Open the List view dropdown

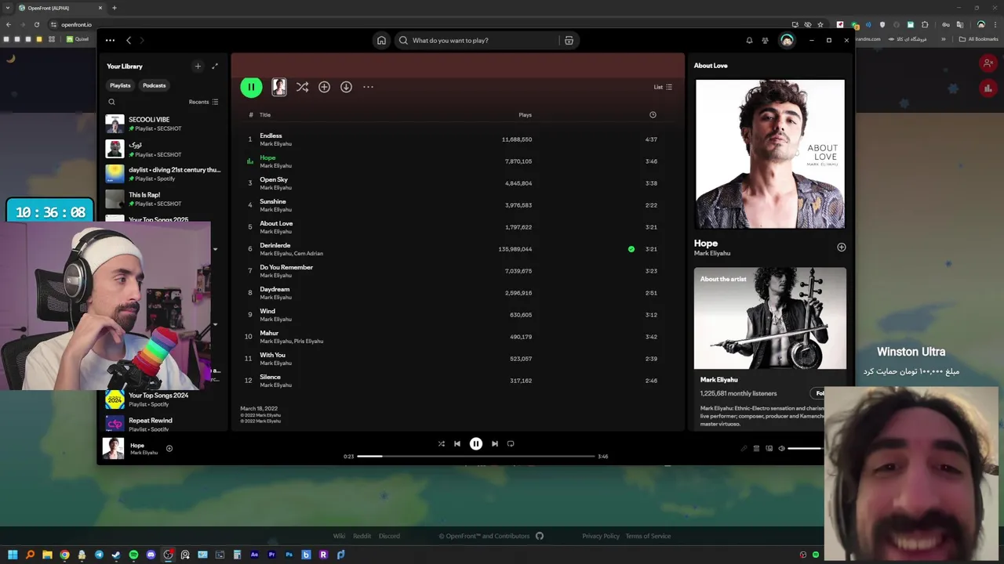click(x=663, y=87)
